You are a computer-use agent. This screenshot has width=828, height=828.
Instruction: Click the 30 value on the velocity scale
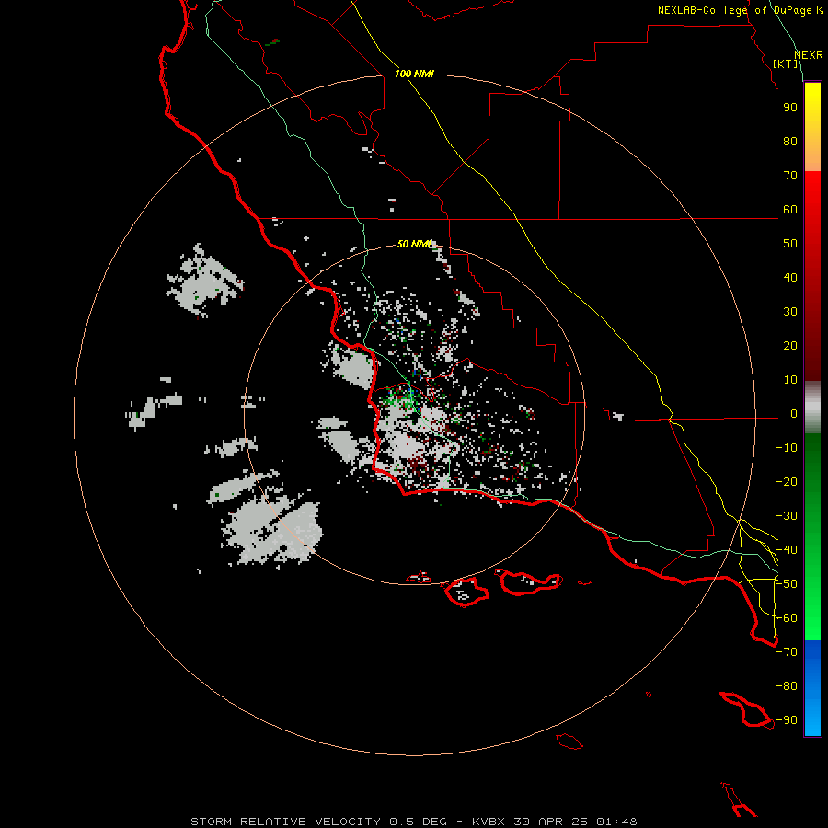coord(790,312)
